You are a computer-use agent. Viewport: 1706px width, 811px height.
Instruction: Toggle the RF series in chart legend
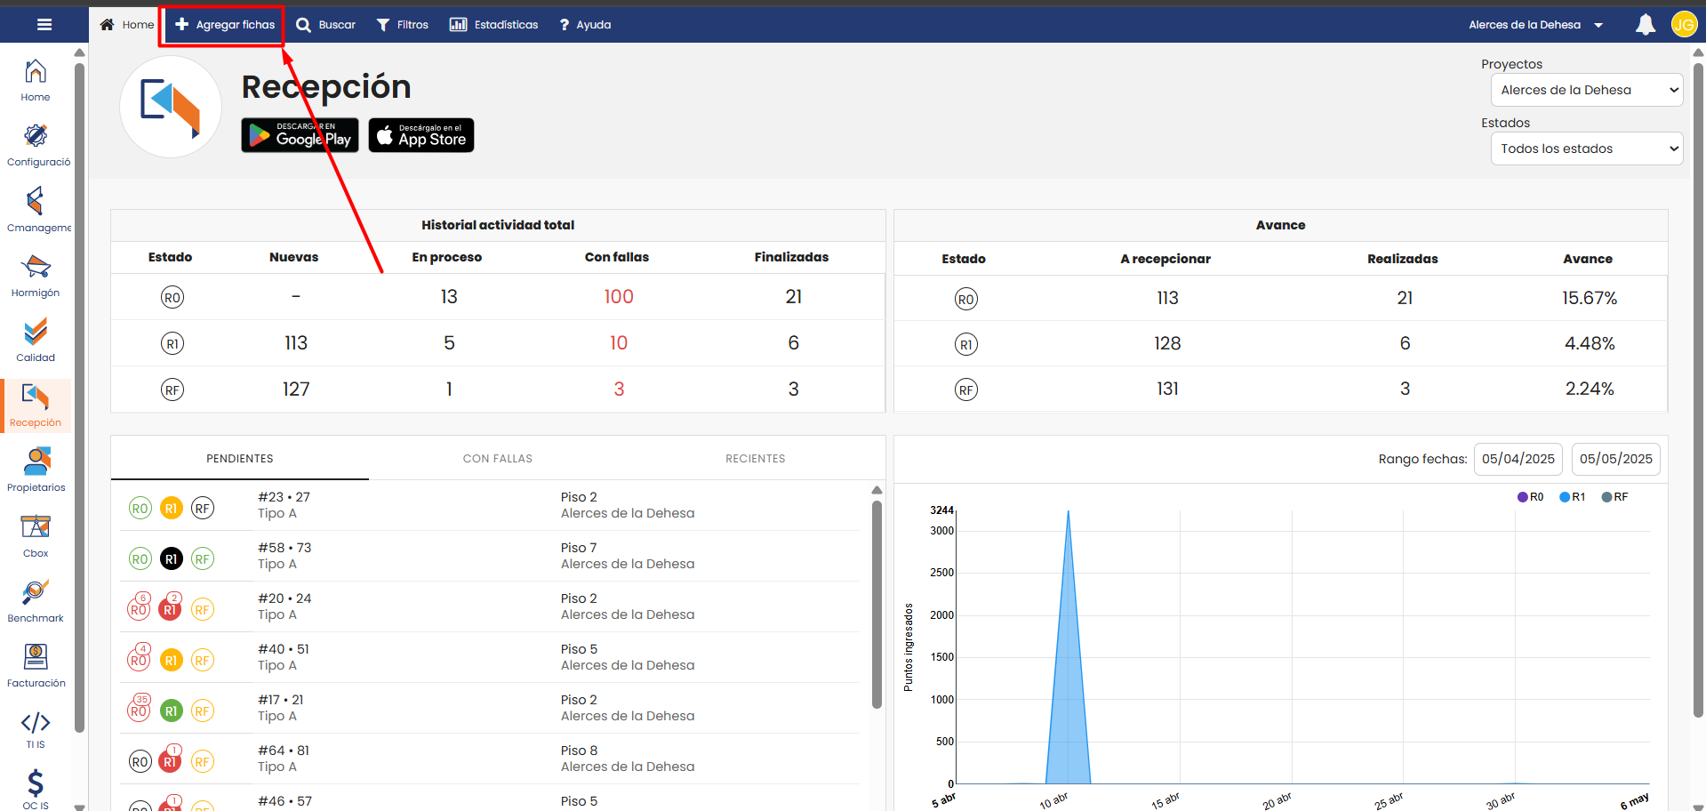click(x=1614, y=497)
